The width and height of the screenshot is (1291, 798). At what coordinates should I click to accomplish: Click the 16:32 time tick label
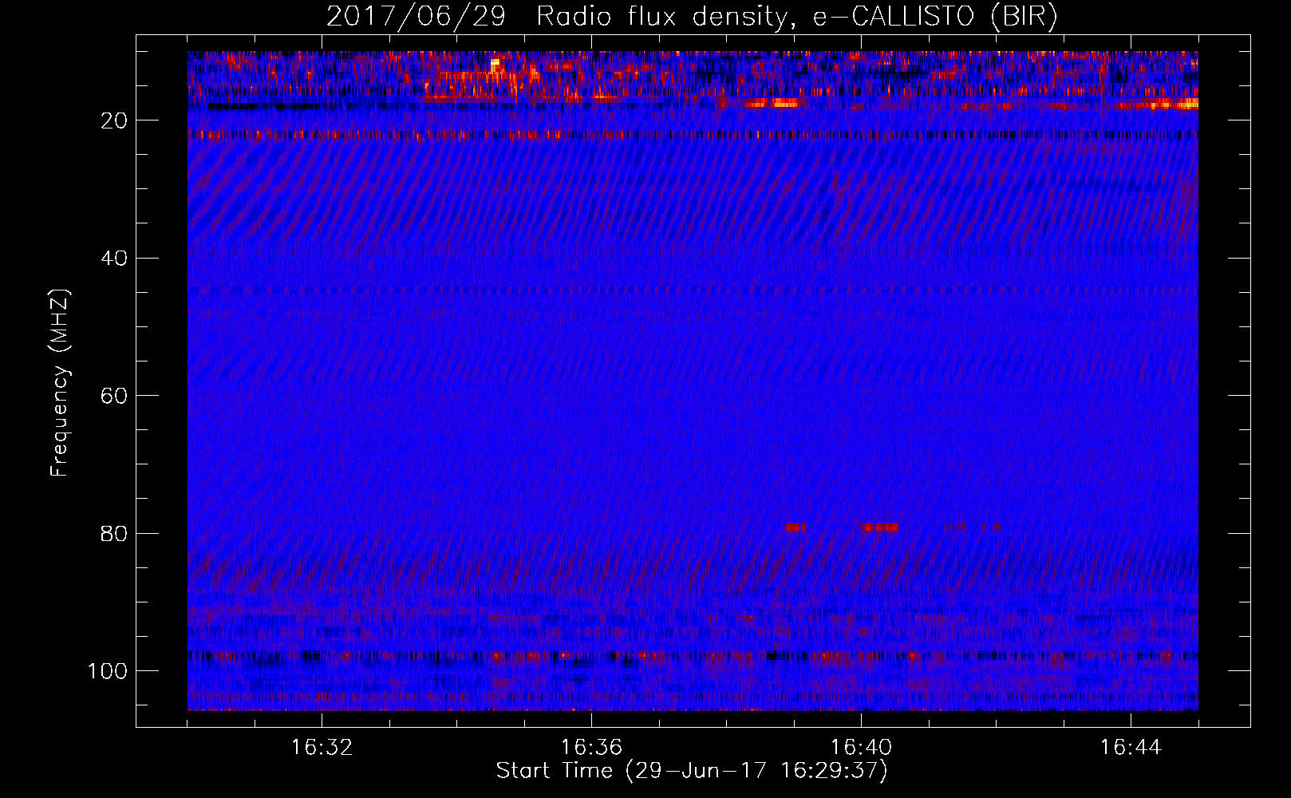pyautogui.click(x=322, y=748)
